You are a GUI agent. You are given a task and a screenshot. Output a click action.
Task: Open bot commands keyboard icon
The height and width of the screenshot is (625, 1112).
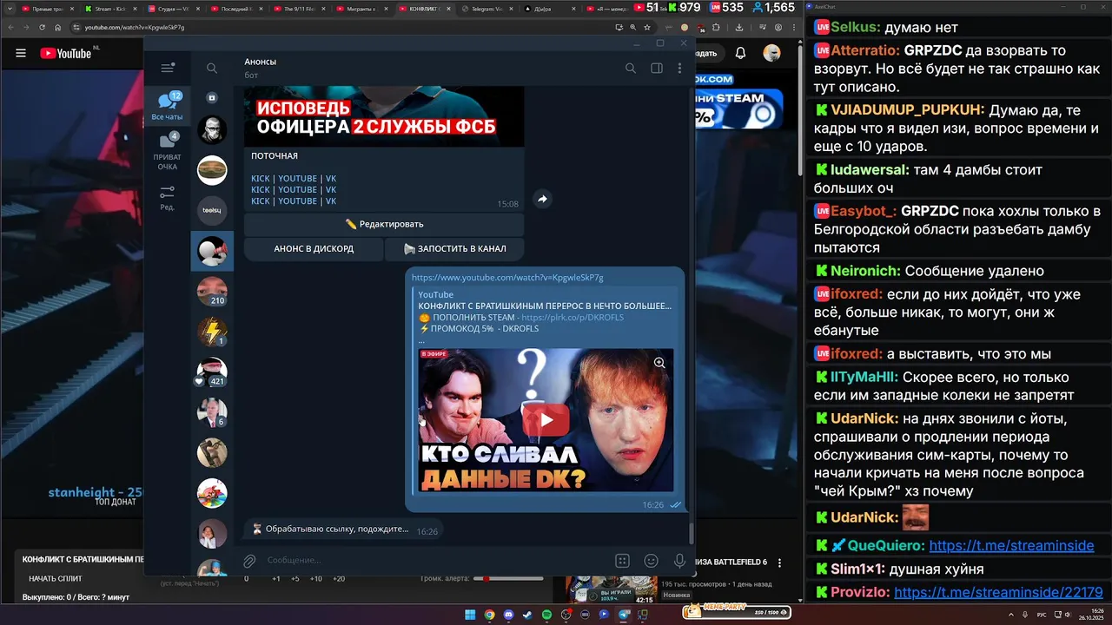(622, 561)
